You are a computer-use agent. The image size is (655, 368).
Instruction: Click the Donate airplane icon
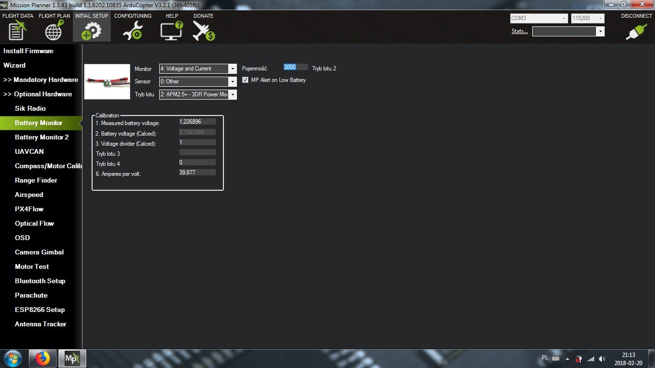coord(203,31)
